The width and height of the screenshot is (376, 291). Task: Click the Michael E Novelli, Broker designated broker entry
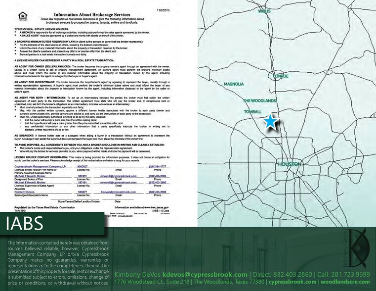pos(30,176)
